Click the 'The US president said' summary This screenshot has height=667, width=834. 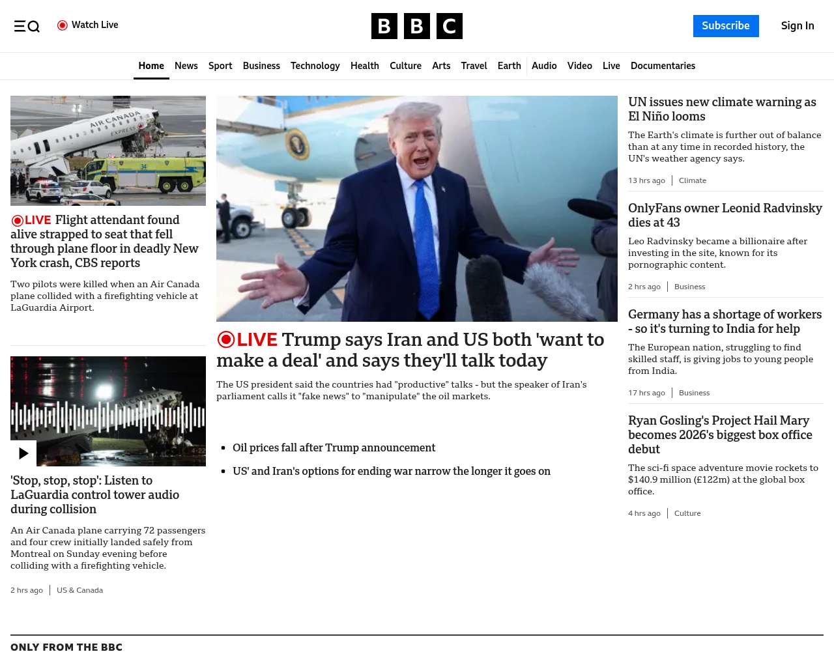coord(401,390)
